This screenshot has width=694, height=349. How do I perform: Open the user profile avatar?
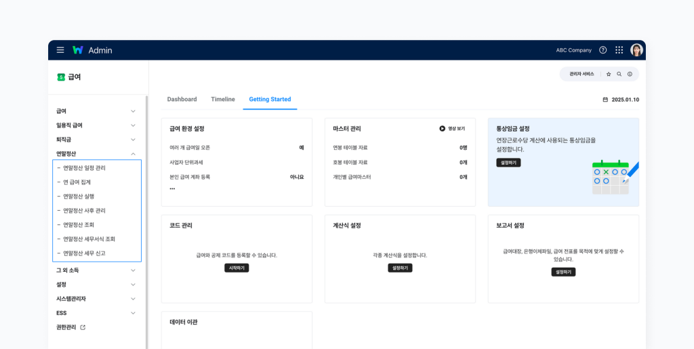[636, 50]
